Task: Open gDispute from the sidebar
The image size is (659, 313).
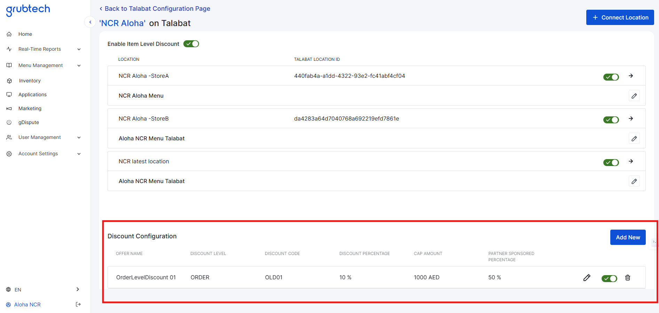Action: [29, 122]
